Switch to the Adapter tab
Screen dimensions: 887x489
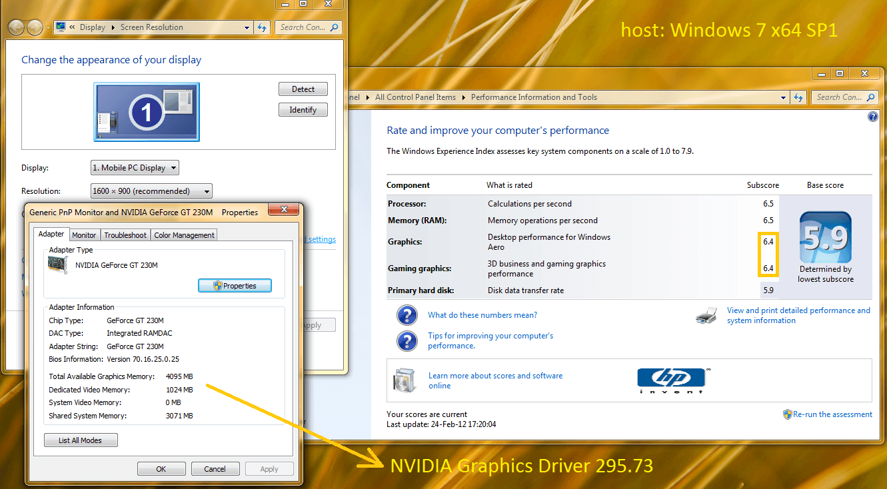[x=51, y=234]
